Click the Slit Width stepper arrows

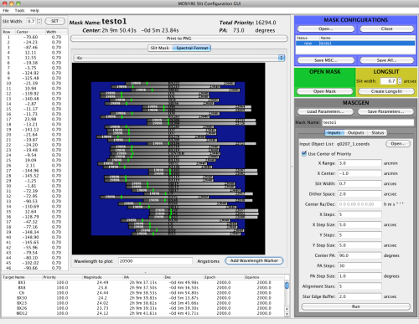[x=39, y=21]
